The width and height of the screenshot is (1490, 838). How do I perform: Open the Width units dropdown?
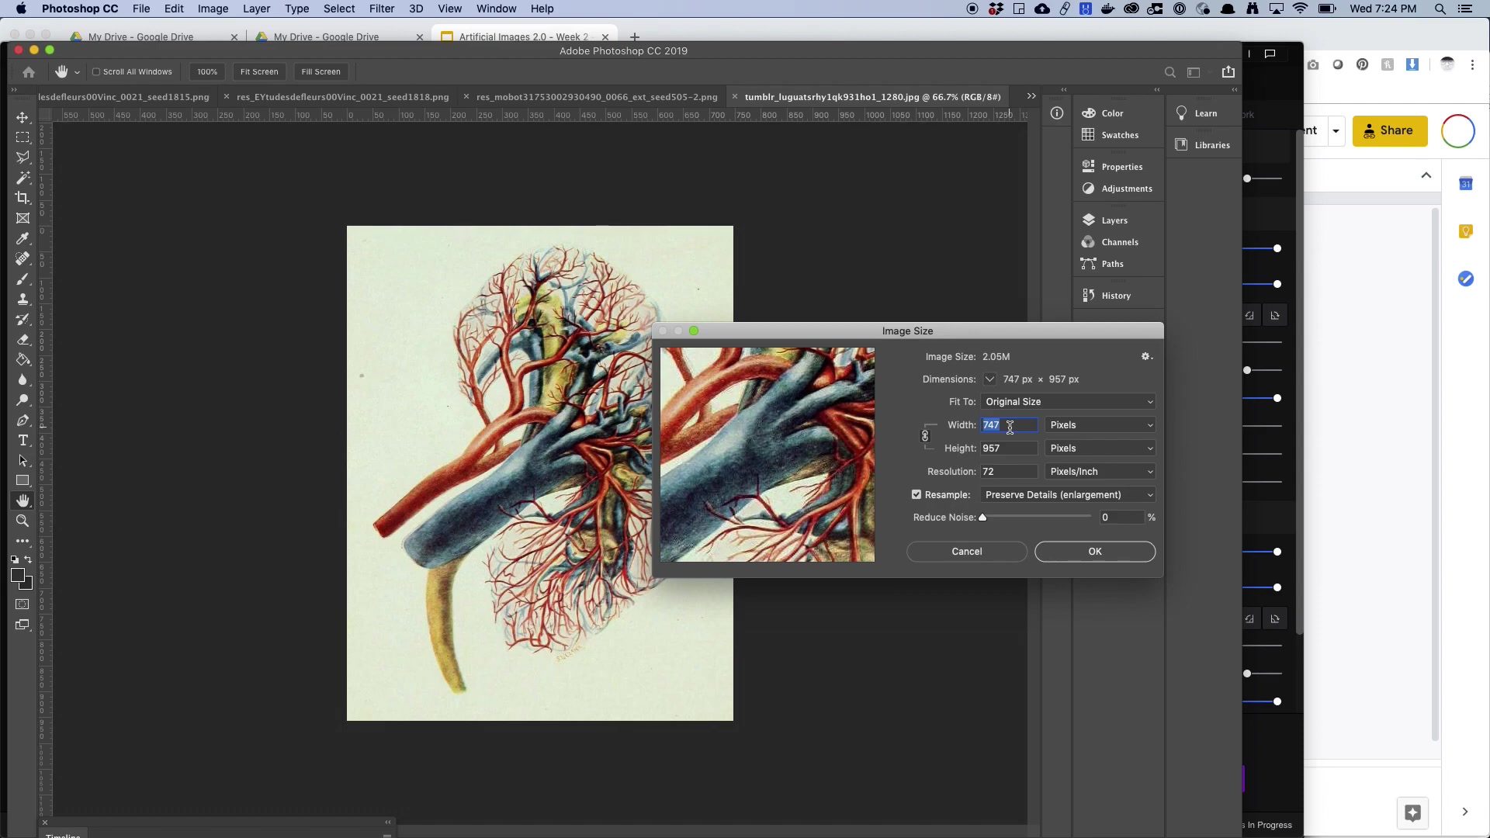(1100, 424)
